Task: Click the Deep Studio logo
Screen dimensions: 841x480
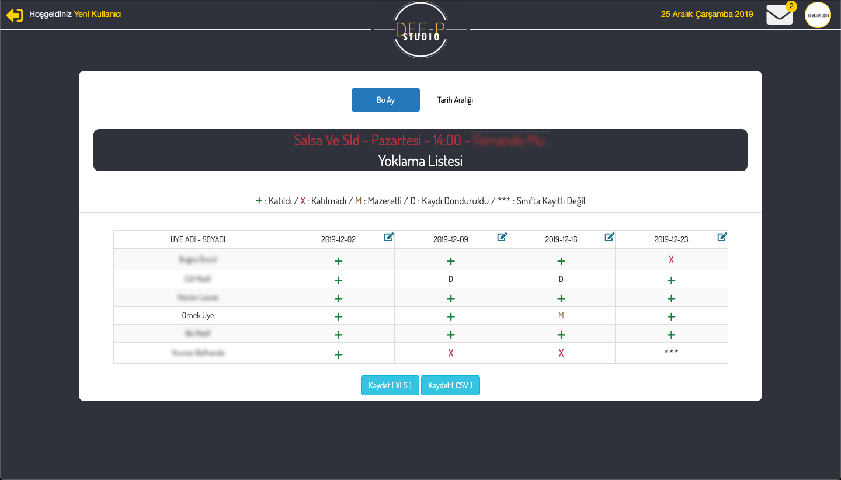Action: [420, 30]
